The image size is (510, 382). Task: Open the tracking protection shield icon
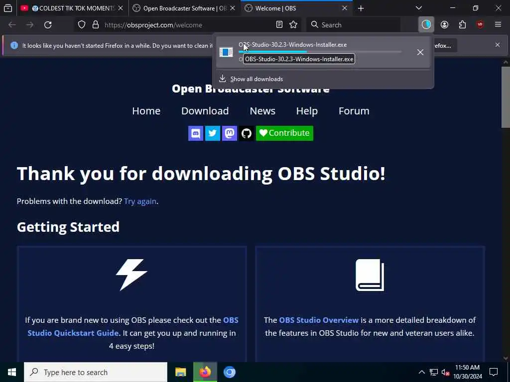(82, 25)
